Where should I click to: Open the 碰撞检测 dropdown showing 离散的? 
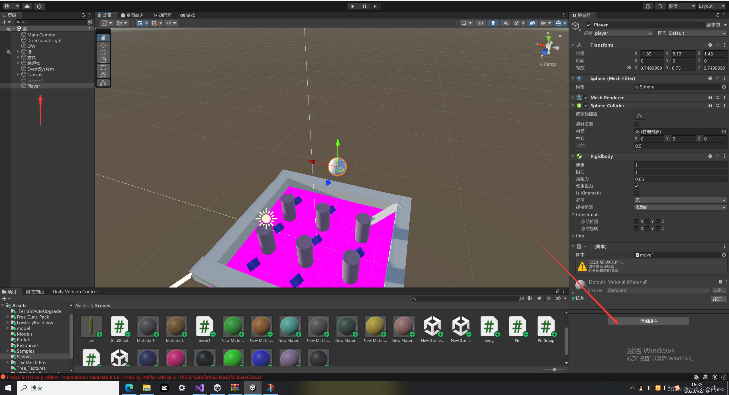(680, 207)
